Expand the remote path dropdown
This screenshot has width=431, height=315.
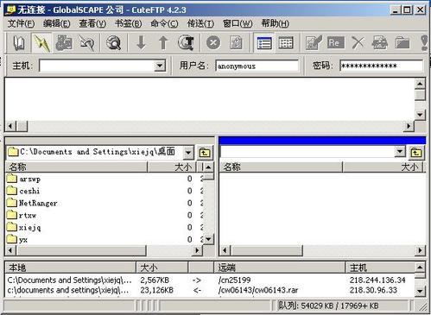tap(400, 151)
